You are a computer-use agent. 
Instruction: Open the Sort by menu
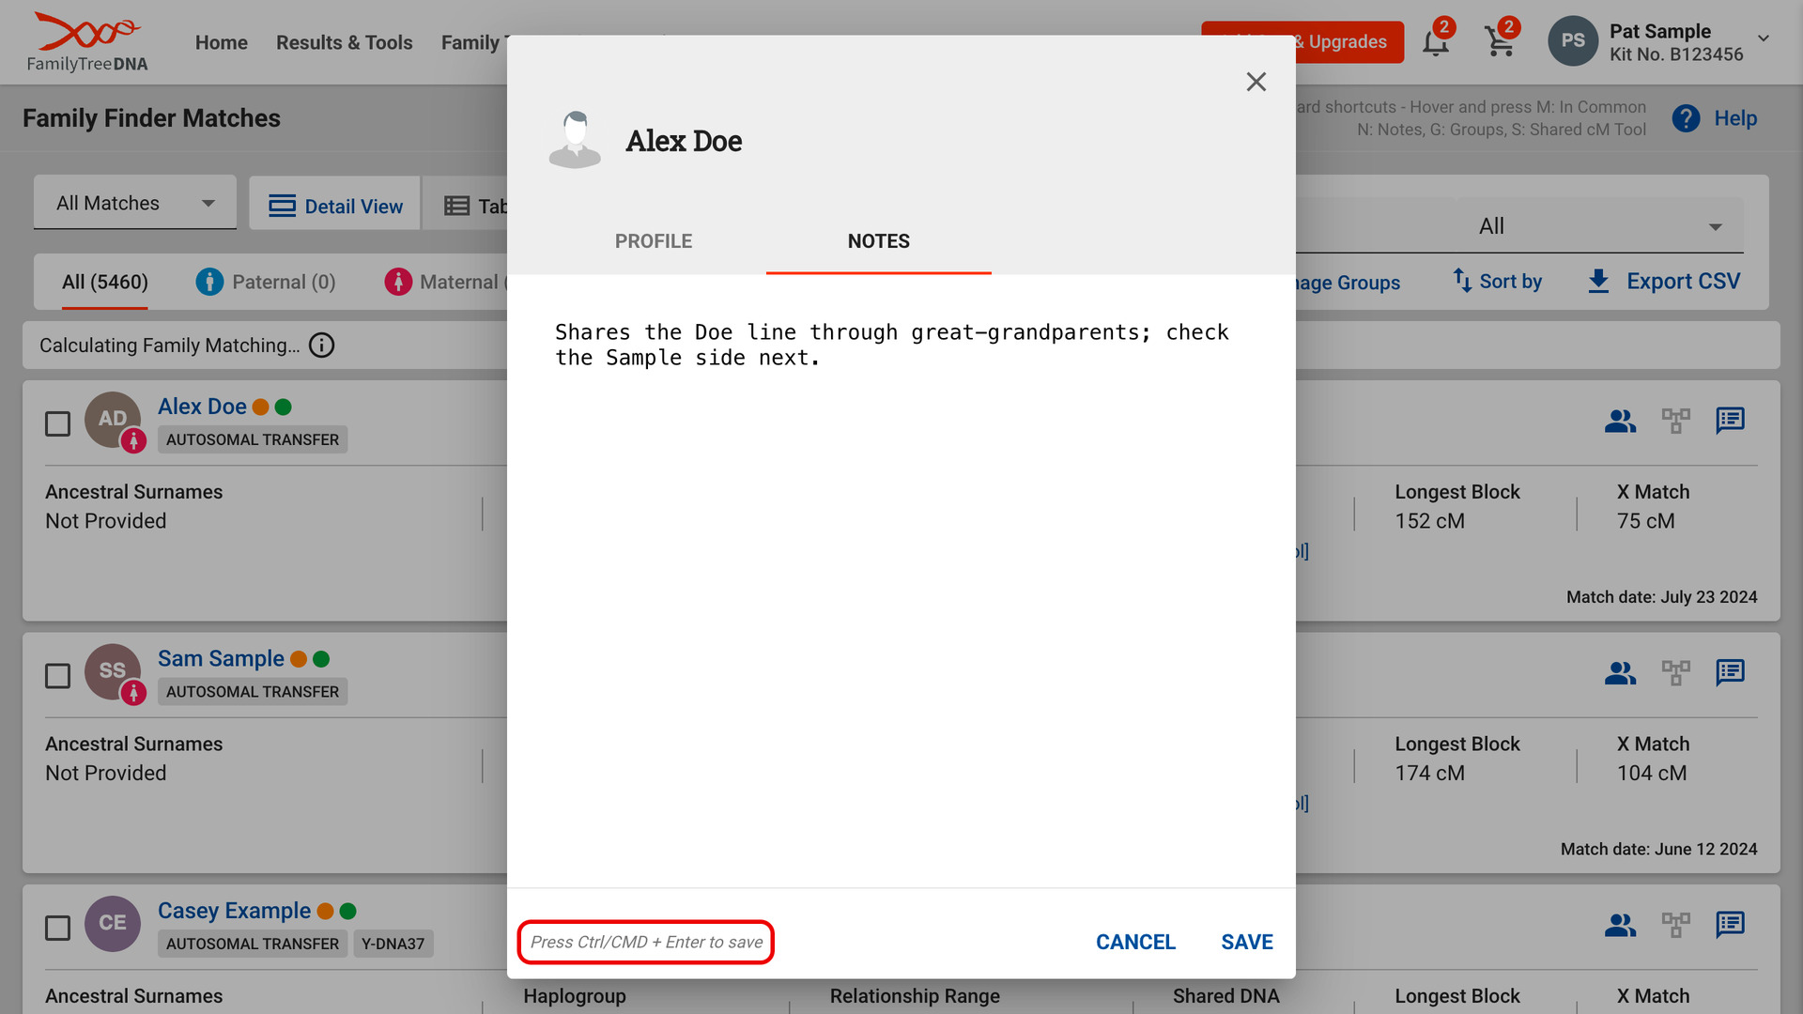click(x=1497, y=281)
